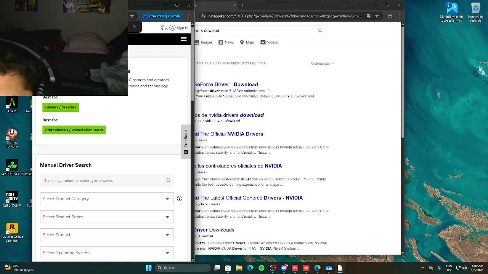Expand the Select Product dropdown
This screenshot has width=488, height=274.
[107, 235]
